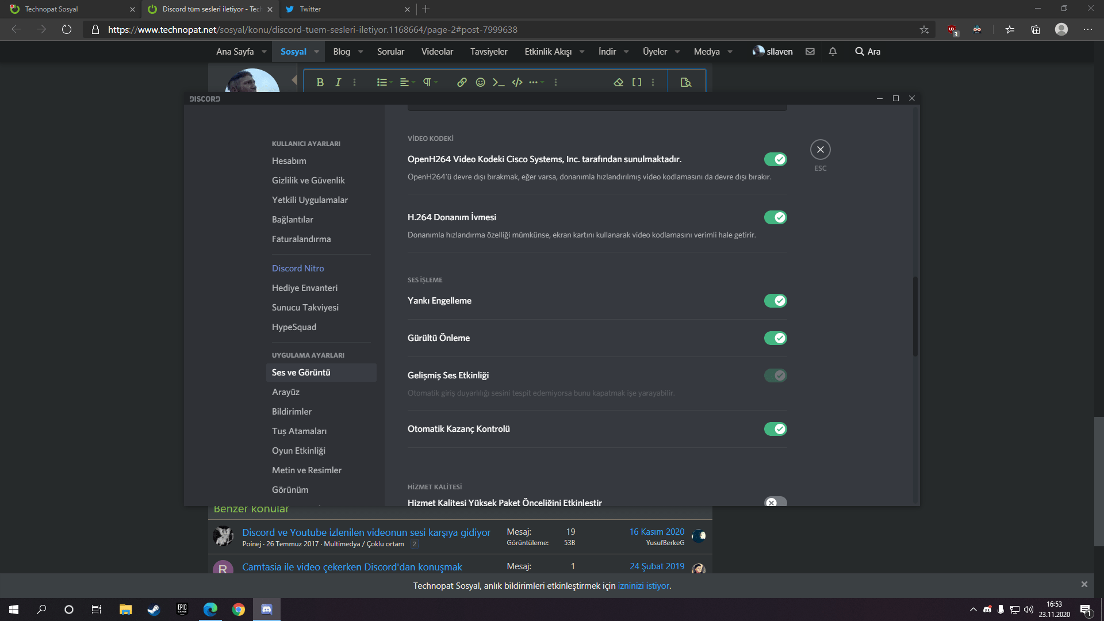
Task: Click the izninizi istiyor notification link
Action: [x=643, y=586]
